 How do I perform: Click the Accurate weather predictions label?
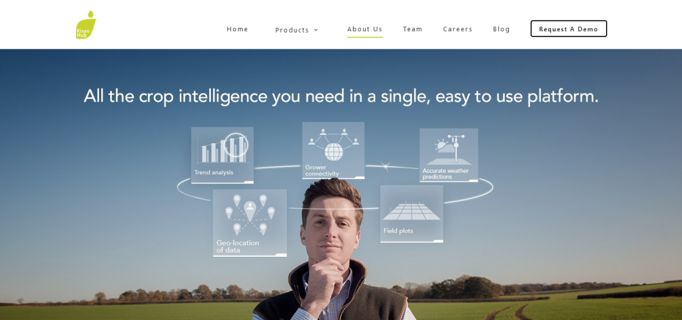pos(446,174)
